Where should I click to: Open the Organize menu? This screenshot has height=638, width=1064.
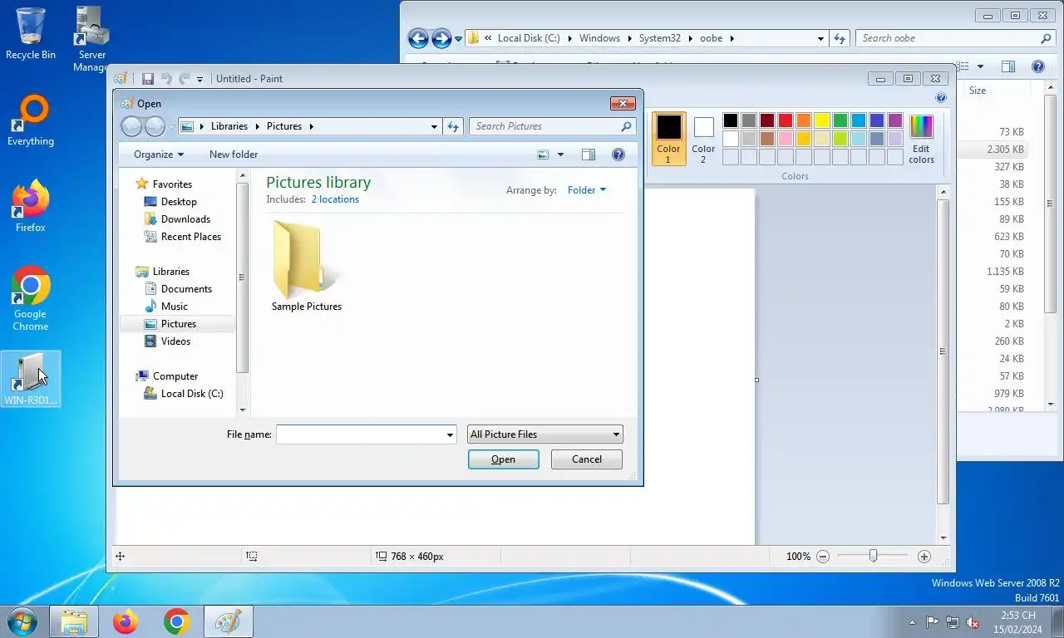click(x=159, y=155)
